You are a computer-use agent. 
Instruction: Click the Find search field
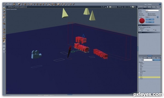click(x=148, y=60)
